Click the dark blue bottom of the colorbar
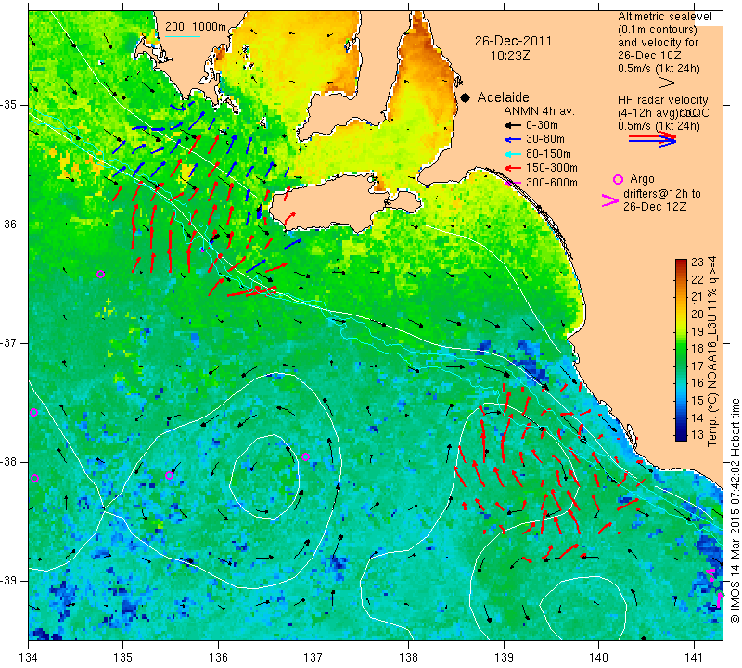Image resolution: width=742 pixels, height=668 pixels. (x=681, y=436)
